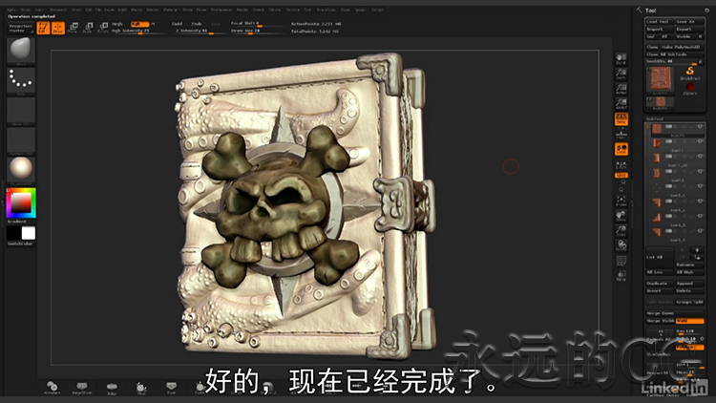Click the Zoom icon in right shelf
This screenshot has height=403, width=716.
pos(621,74)
